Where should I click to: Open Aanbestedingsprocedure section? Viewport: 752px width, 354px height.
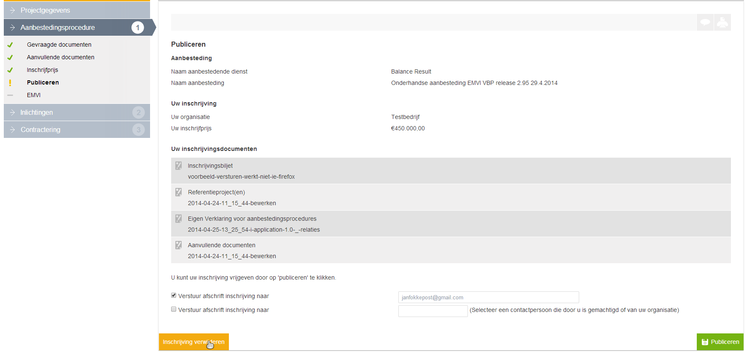click(78, 27)
